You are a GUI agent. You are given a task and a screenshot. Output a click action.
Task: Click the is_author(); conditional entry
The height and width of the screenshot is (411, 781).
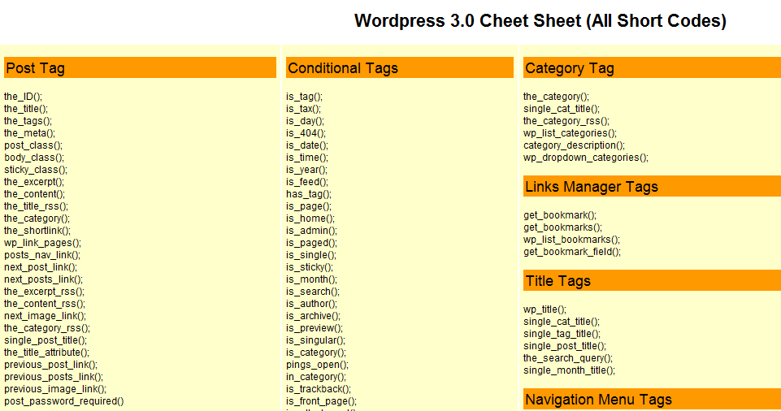tap(312, 304)
